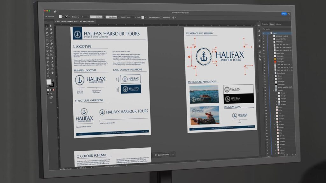Image resolution: width=326 pixels, height=183 pixels.
Task: Select the Free Transform tool
Action: pos(52,51)
